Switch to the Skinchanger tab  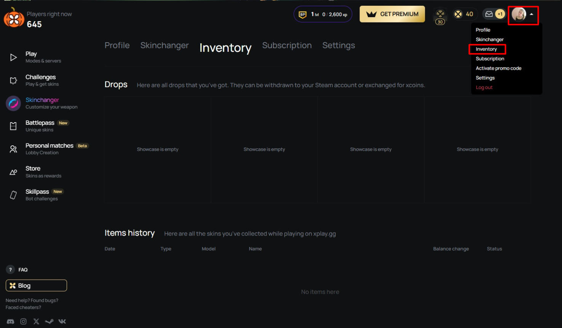[164, 45]
